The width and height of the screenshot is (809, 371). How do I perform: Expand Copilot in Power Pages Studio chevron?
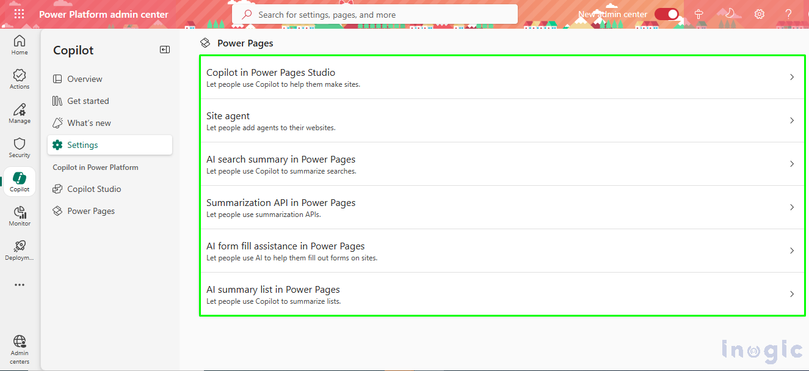[792, 77]
